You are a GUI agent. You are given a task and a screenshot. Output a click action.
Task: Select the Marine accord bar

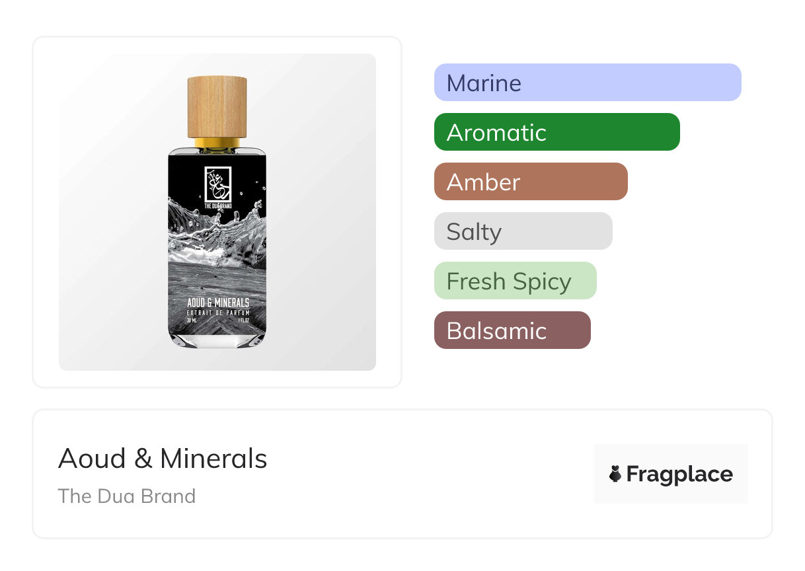tap(588, 83)
